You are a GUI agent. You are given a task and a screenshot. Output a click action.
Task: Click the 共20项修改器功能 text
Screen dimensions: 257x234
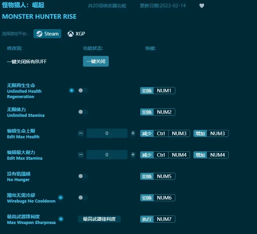[107, 6]
